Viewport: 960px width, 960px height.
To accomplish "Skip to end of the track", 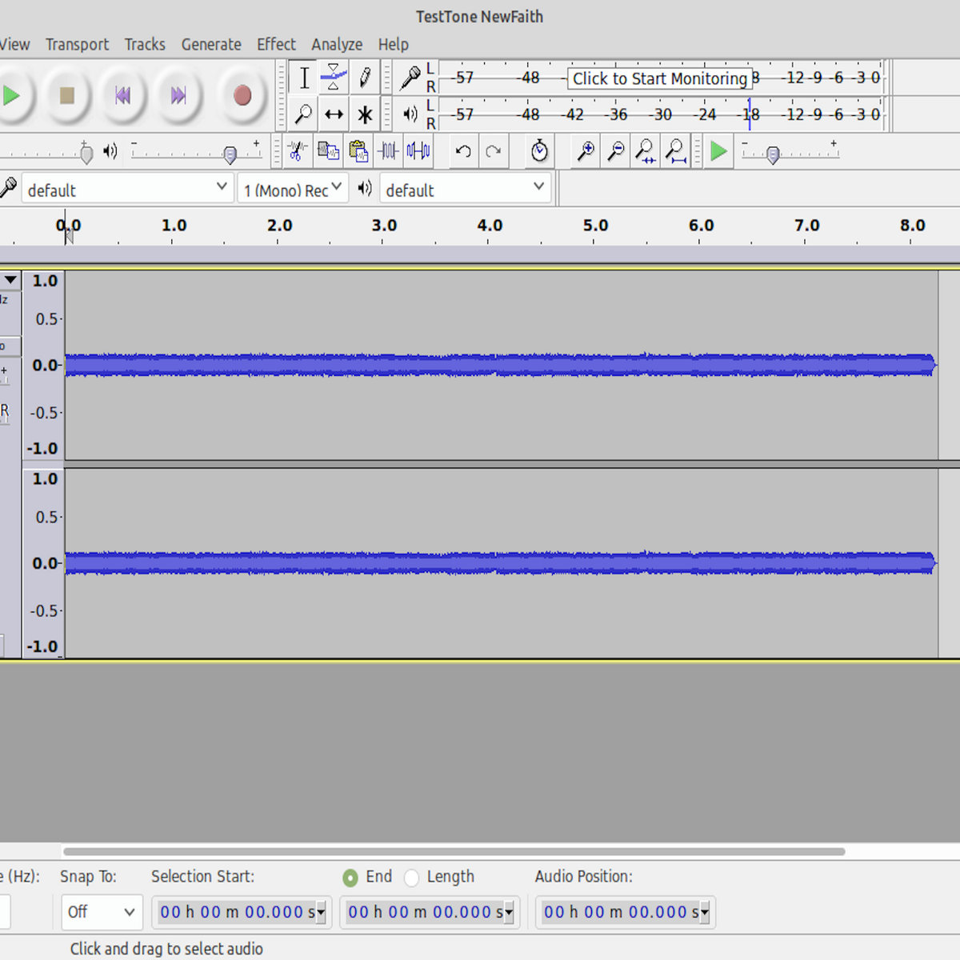I will pos(178,96).
